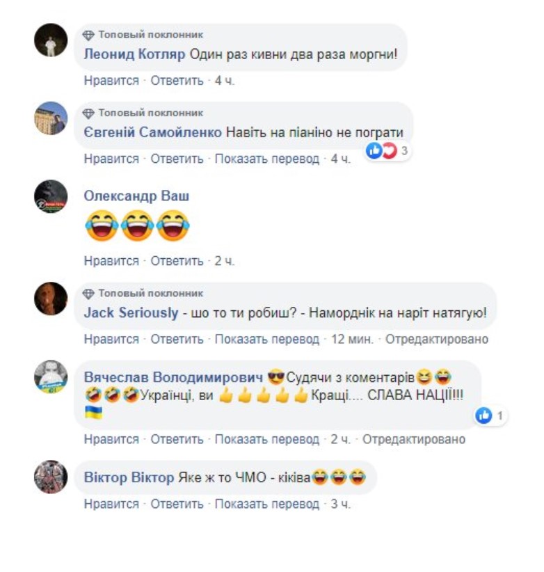
Task: Click the diamond badge above Євгеній Самойленко
Action: 88,113
